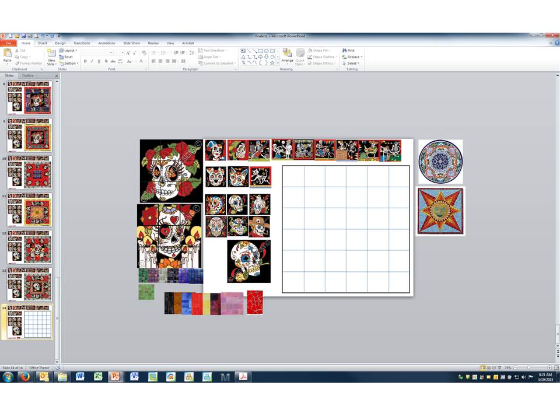Click Decrease Font Size icon

135,53
